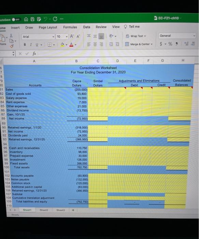This screenshot has height=239, width=199.
Task: Click the fx Insert Function button
Action: point(34,54)
